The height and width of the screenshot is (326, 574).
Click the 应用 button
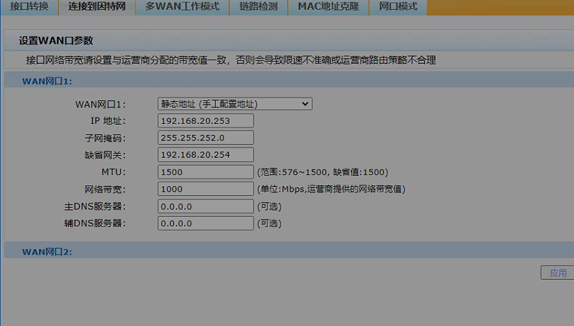[558, 273]
